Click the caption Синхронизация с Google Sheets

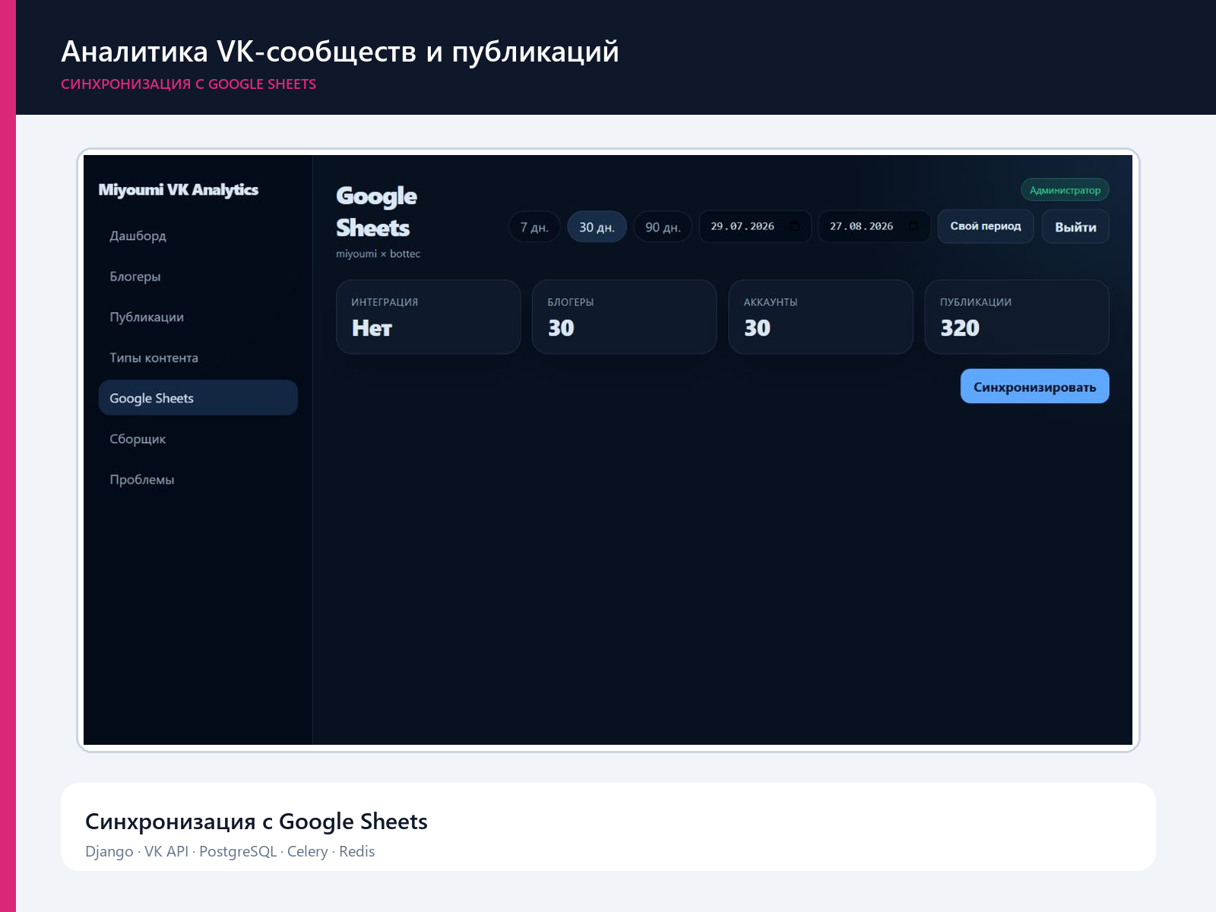[x=256, y=822]
